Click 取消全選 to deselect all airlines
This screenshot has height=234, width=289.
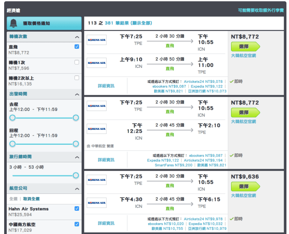point(31,199)
